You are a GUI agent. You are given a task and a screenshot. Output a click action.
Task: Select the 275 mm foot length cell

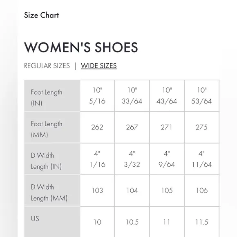pos(202,127)
